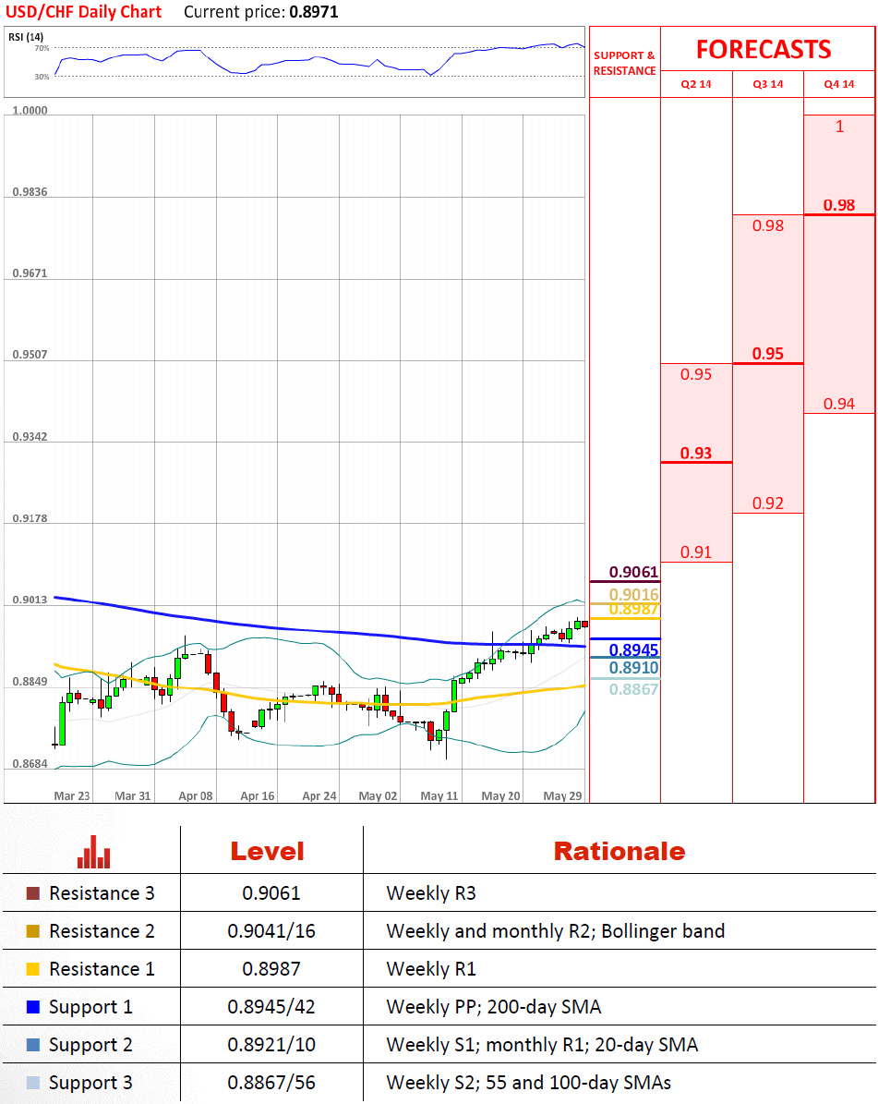878x1104 pixels.
Task: Click the level cell 0.8867/56
Action: click(x=271, y=1084)
